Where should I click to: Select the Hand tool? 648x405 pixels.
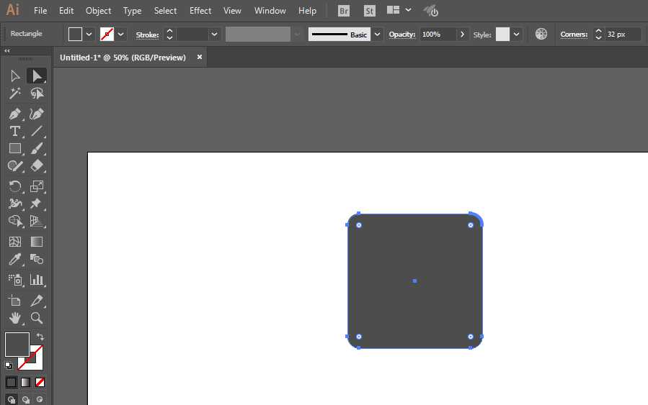coord(14,317)
